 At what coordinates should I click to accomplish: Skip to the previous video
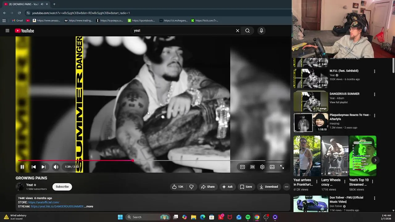click(x=34, y=167)
